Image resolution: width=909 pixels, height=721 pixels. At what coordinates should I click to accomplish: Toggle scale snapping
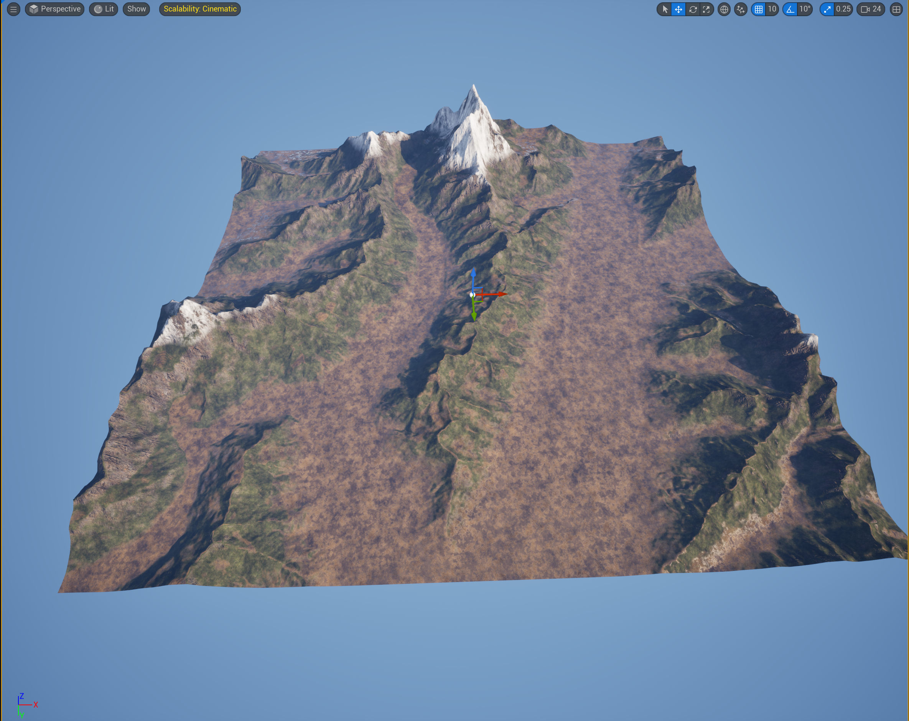point(827,9)
